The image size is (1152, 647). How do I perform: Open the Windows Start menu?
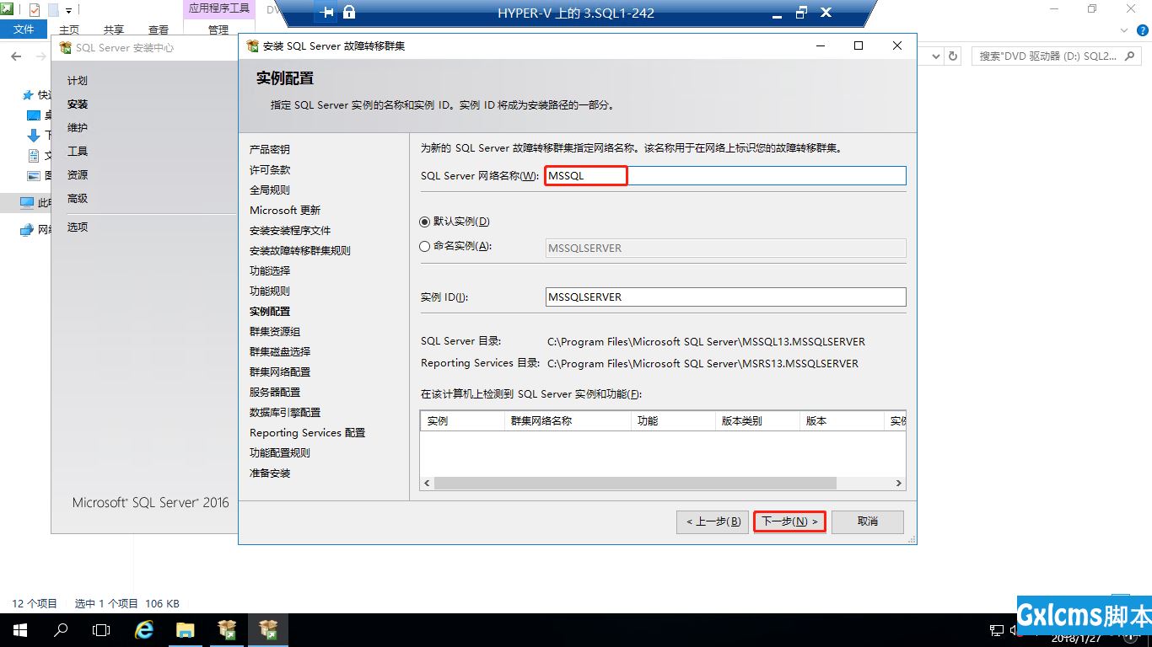click(20, 629)
